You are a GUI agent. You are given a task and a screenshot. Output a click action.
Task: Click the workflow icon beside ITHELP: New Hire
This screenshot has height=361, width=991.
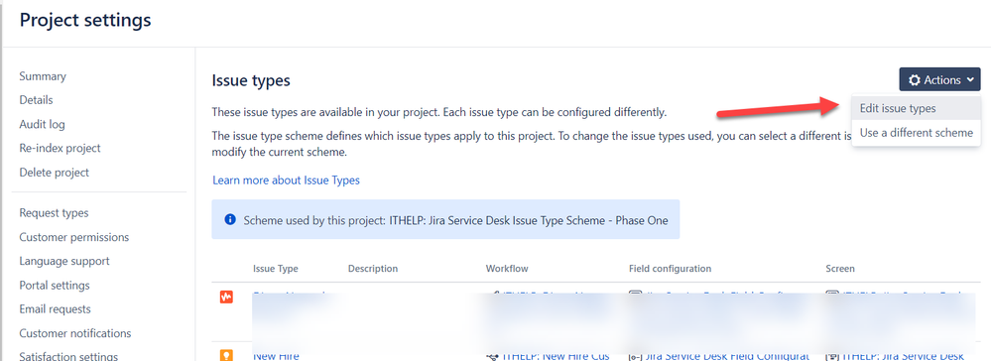coord(492,357)
